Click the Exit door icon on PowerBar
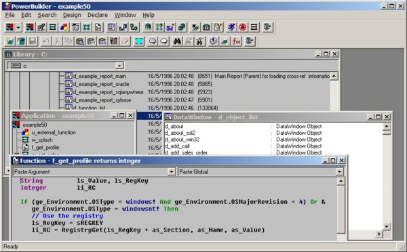The image size is (407, 252). pyautogui.click(x=267, y=27)
